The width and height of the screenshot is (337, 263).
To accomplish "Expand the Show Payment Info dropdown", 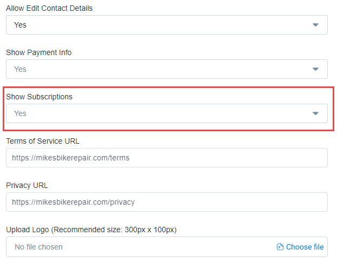I will 167,69.
